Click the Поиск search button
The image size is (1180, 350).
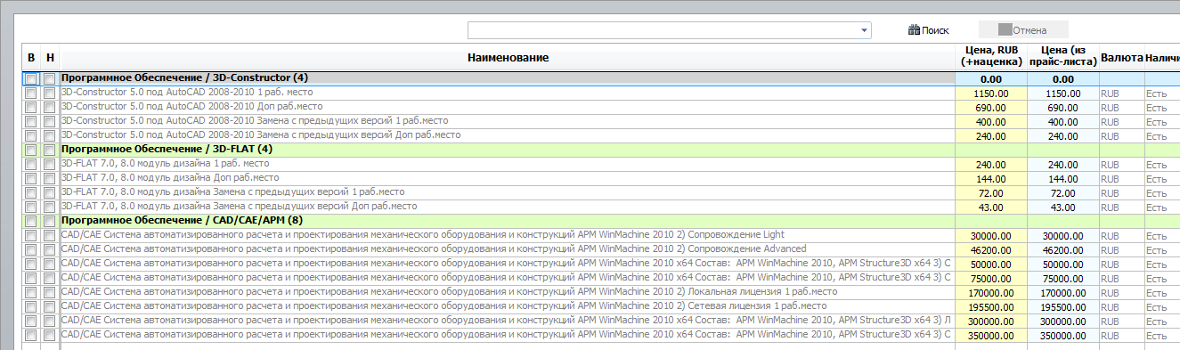click(928, 30)
